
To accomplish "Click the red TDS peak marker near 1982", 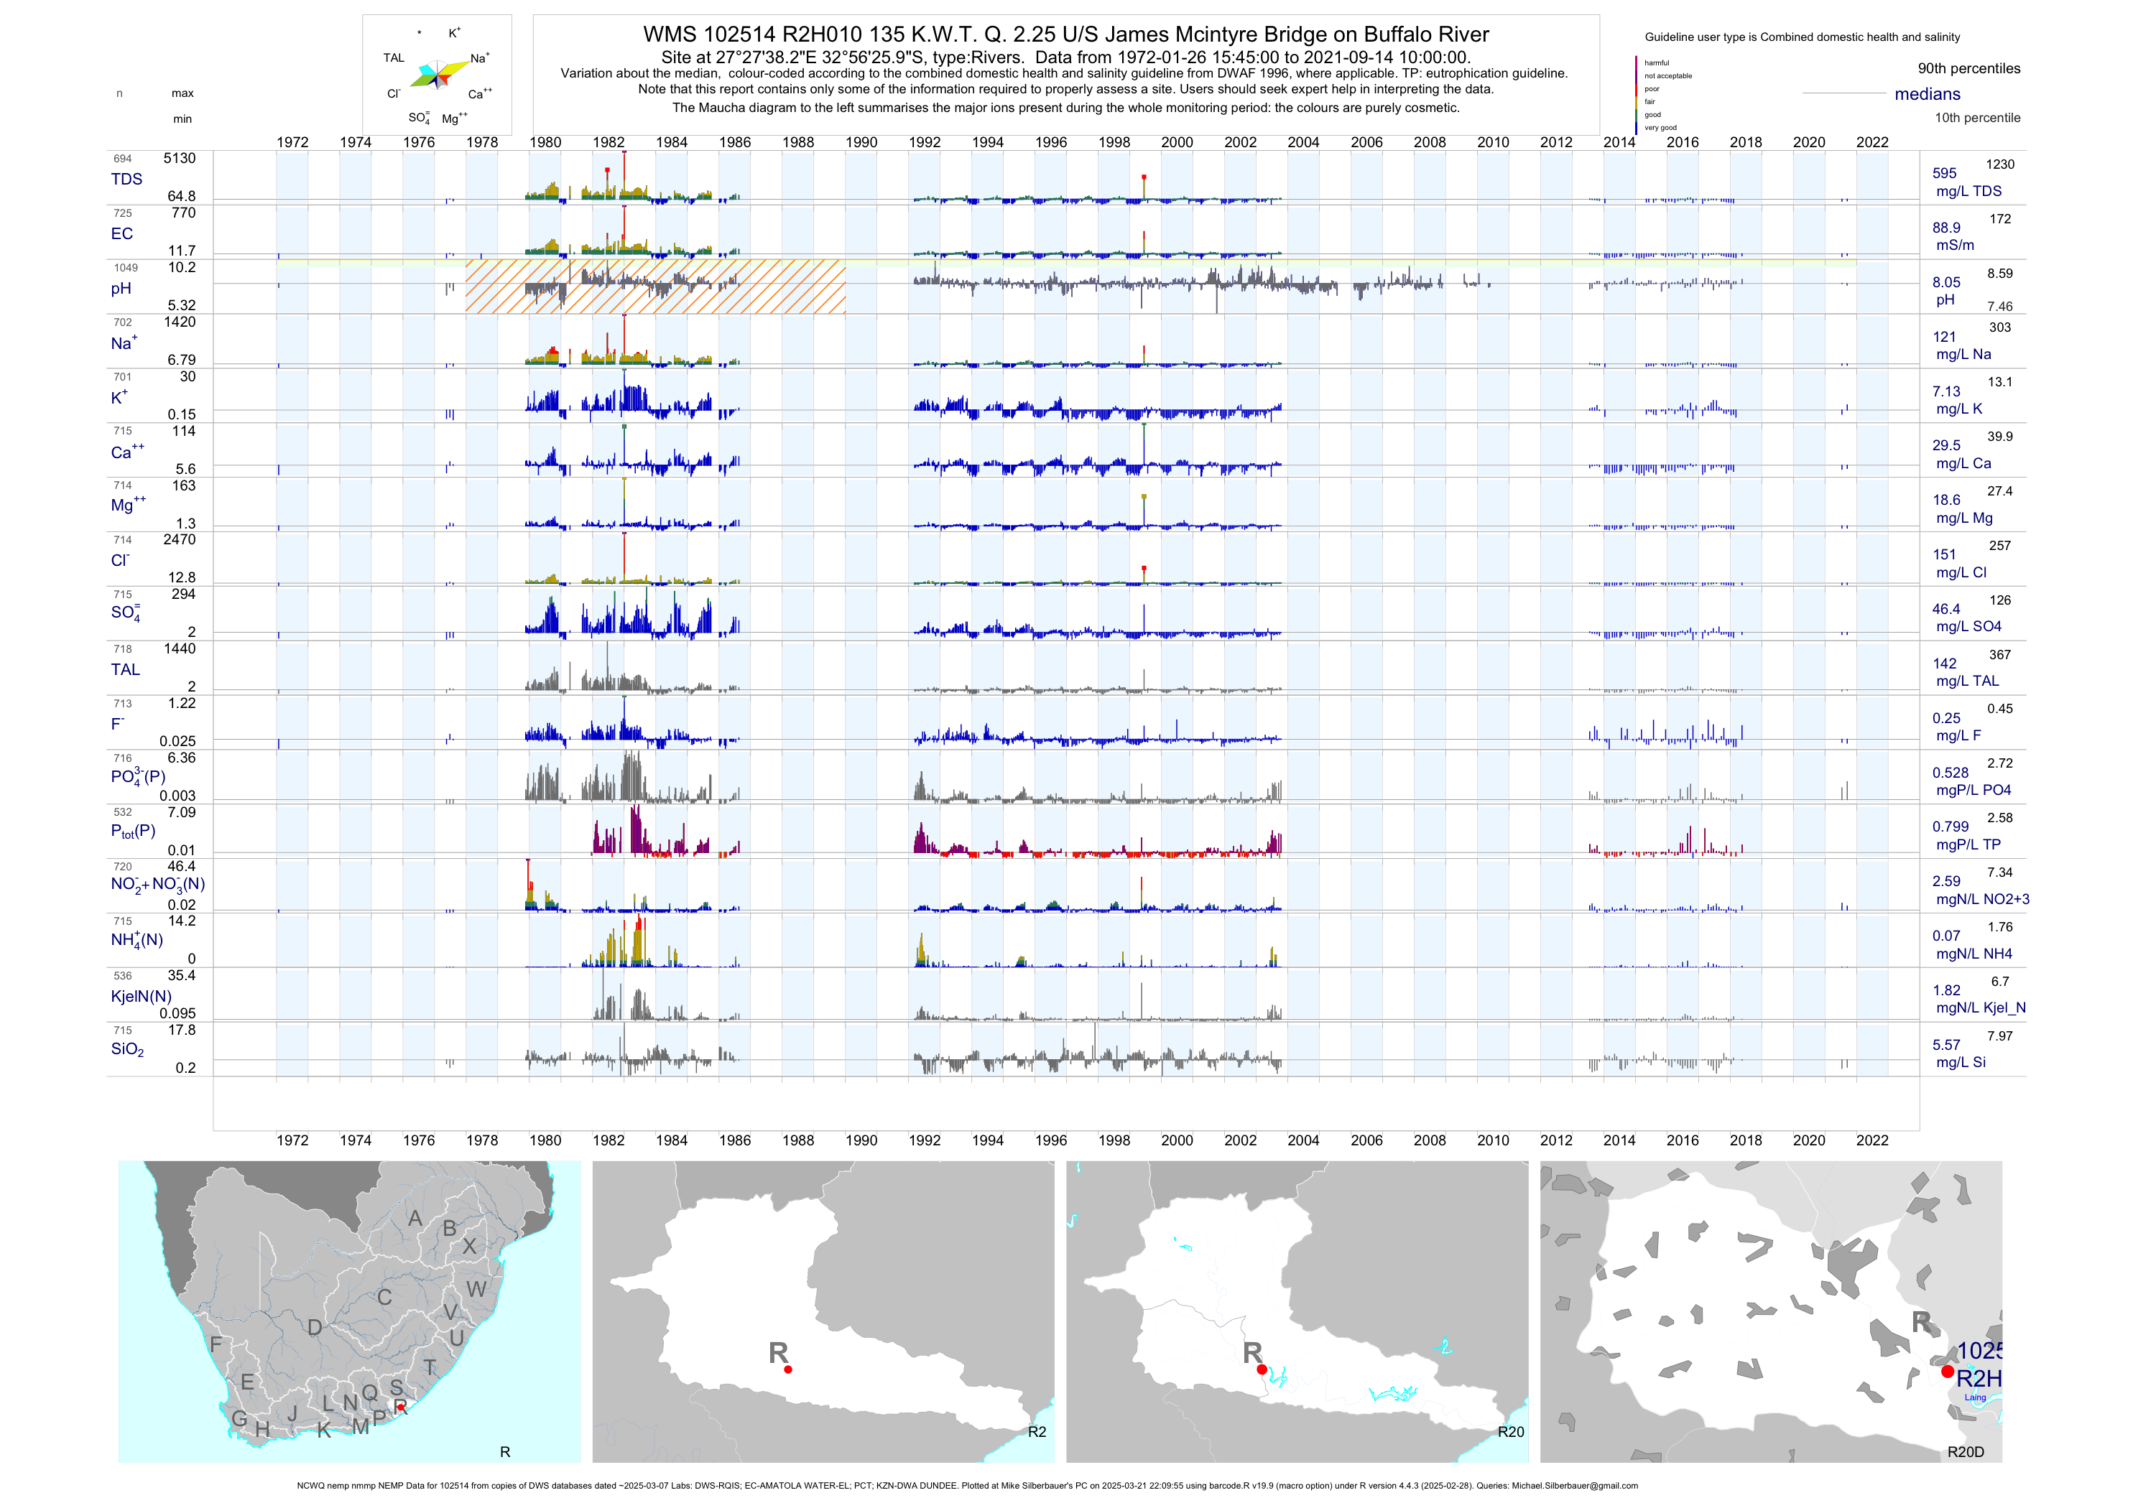I will click(x=608, y=171).
